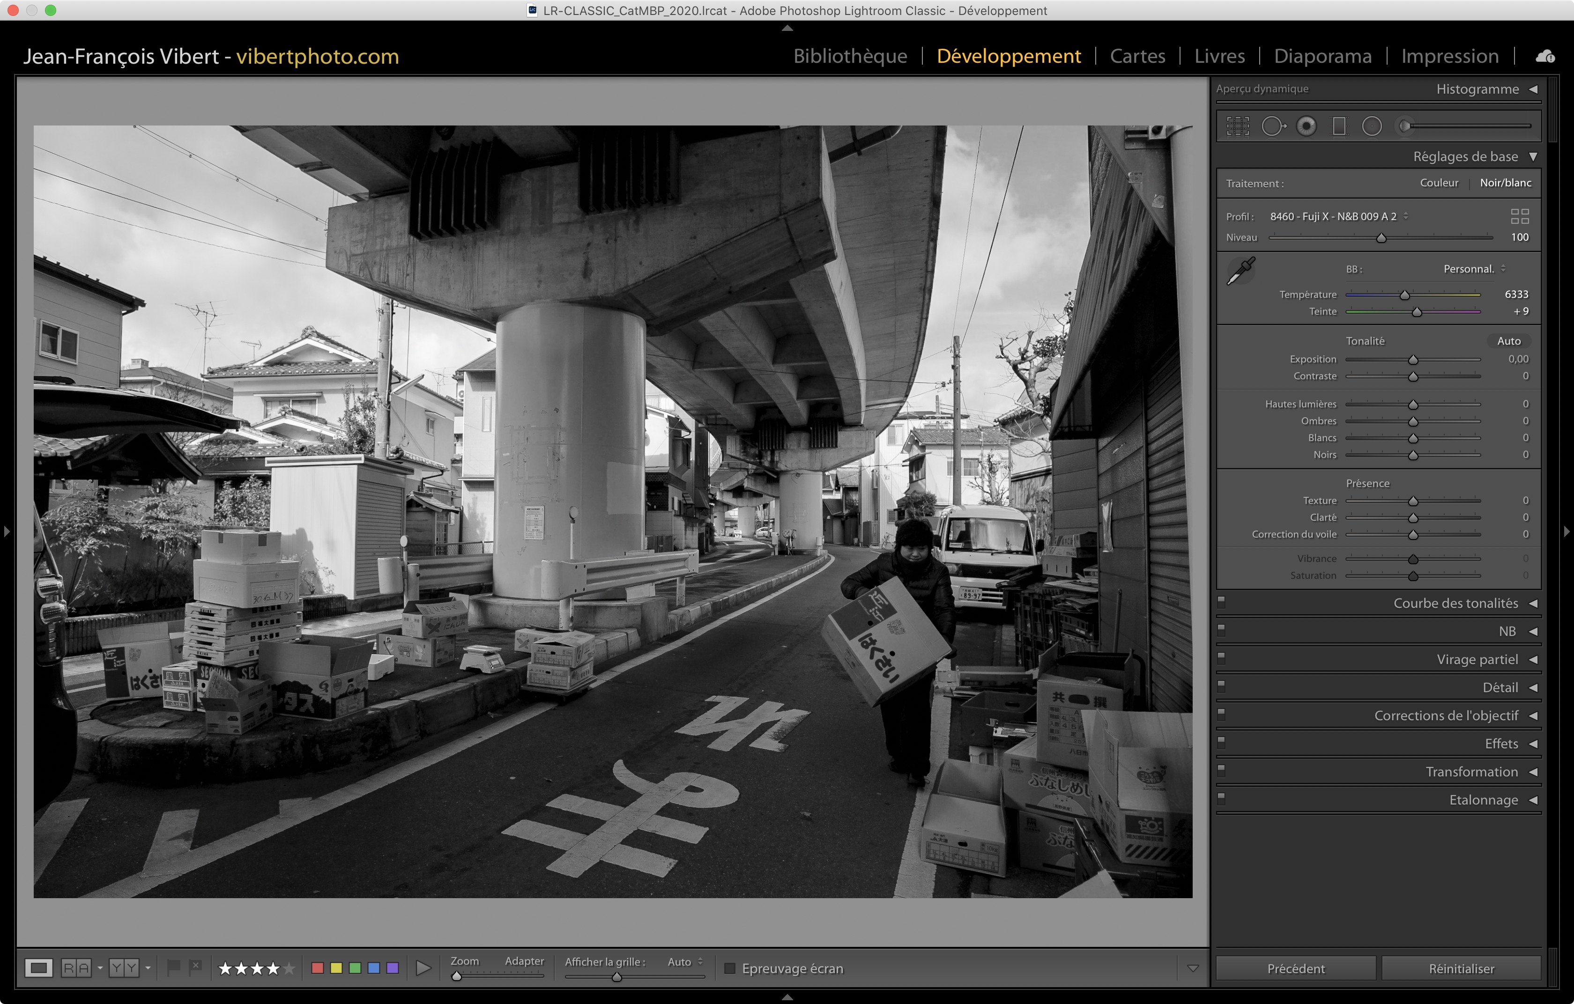Image resolution: width=1574 pixels, height=1004 pixels.
Task: Choose the Graduated filter tool
Action: tap(1339, 126)
